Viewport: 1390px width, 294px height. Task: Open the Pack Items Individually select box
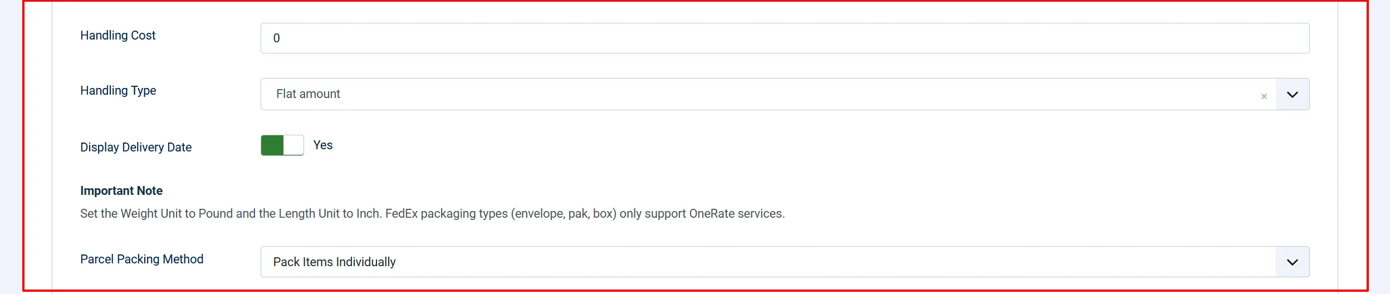[785, 262]
